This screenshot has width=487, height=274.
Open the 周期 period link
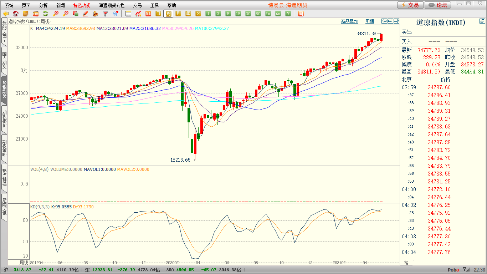(370, 22)
